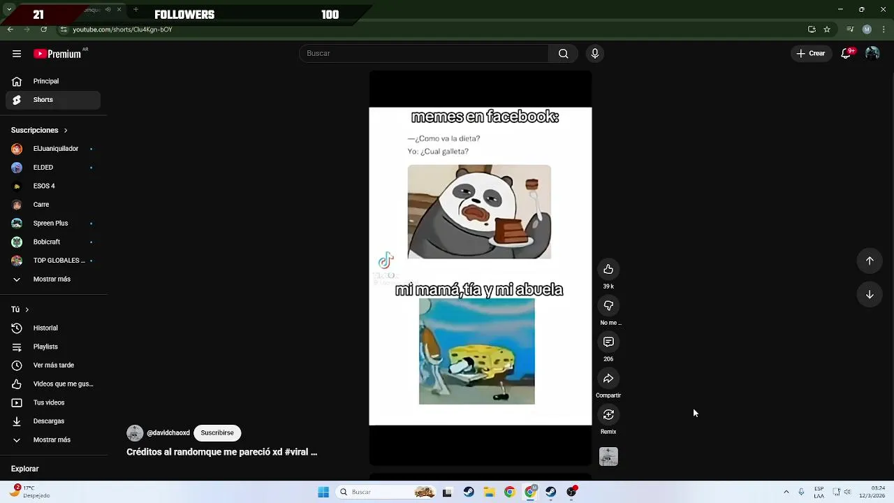The image size is (894, 503).
Task: Open Ver más tarde list
Action: point(53,365)
